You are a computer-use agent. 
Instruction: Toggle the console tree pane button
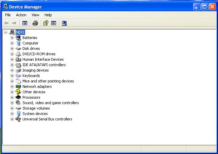pos(25,23)
